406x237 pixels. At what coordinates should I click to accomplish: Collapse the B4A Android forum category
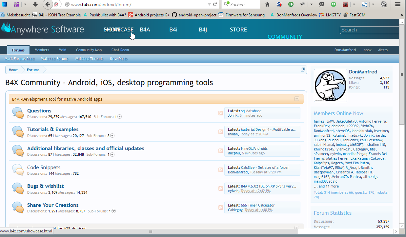tap(296, 99)
